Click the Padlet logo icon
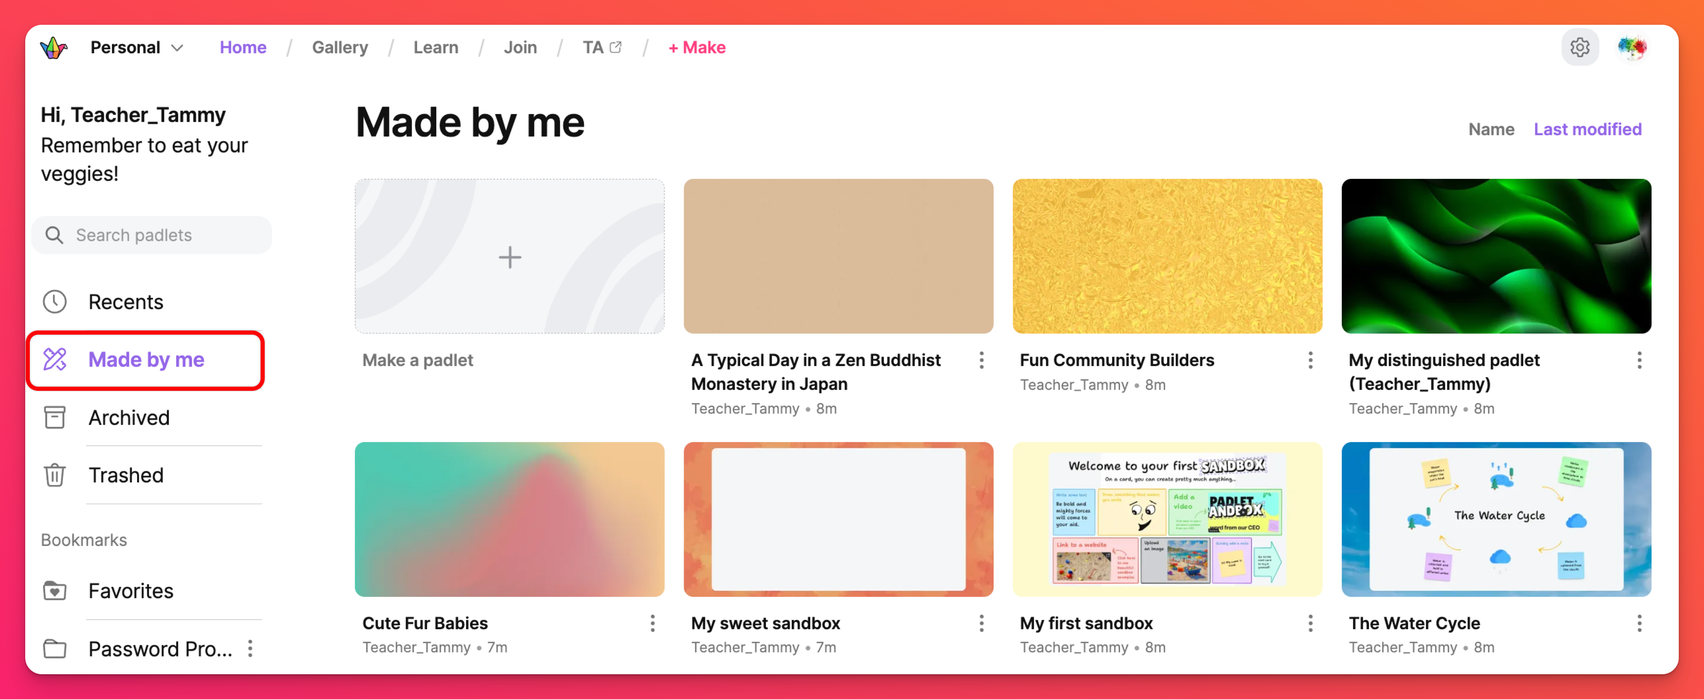Screen dimensions: 1704x699 [54, 48]
